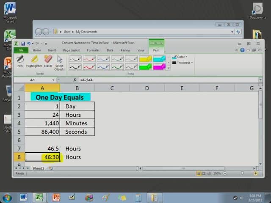Choose the Eraser tool
The image size is (271, 203).
pos(48,61)
